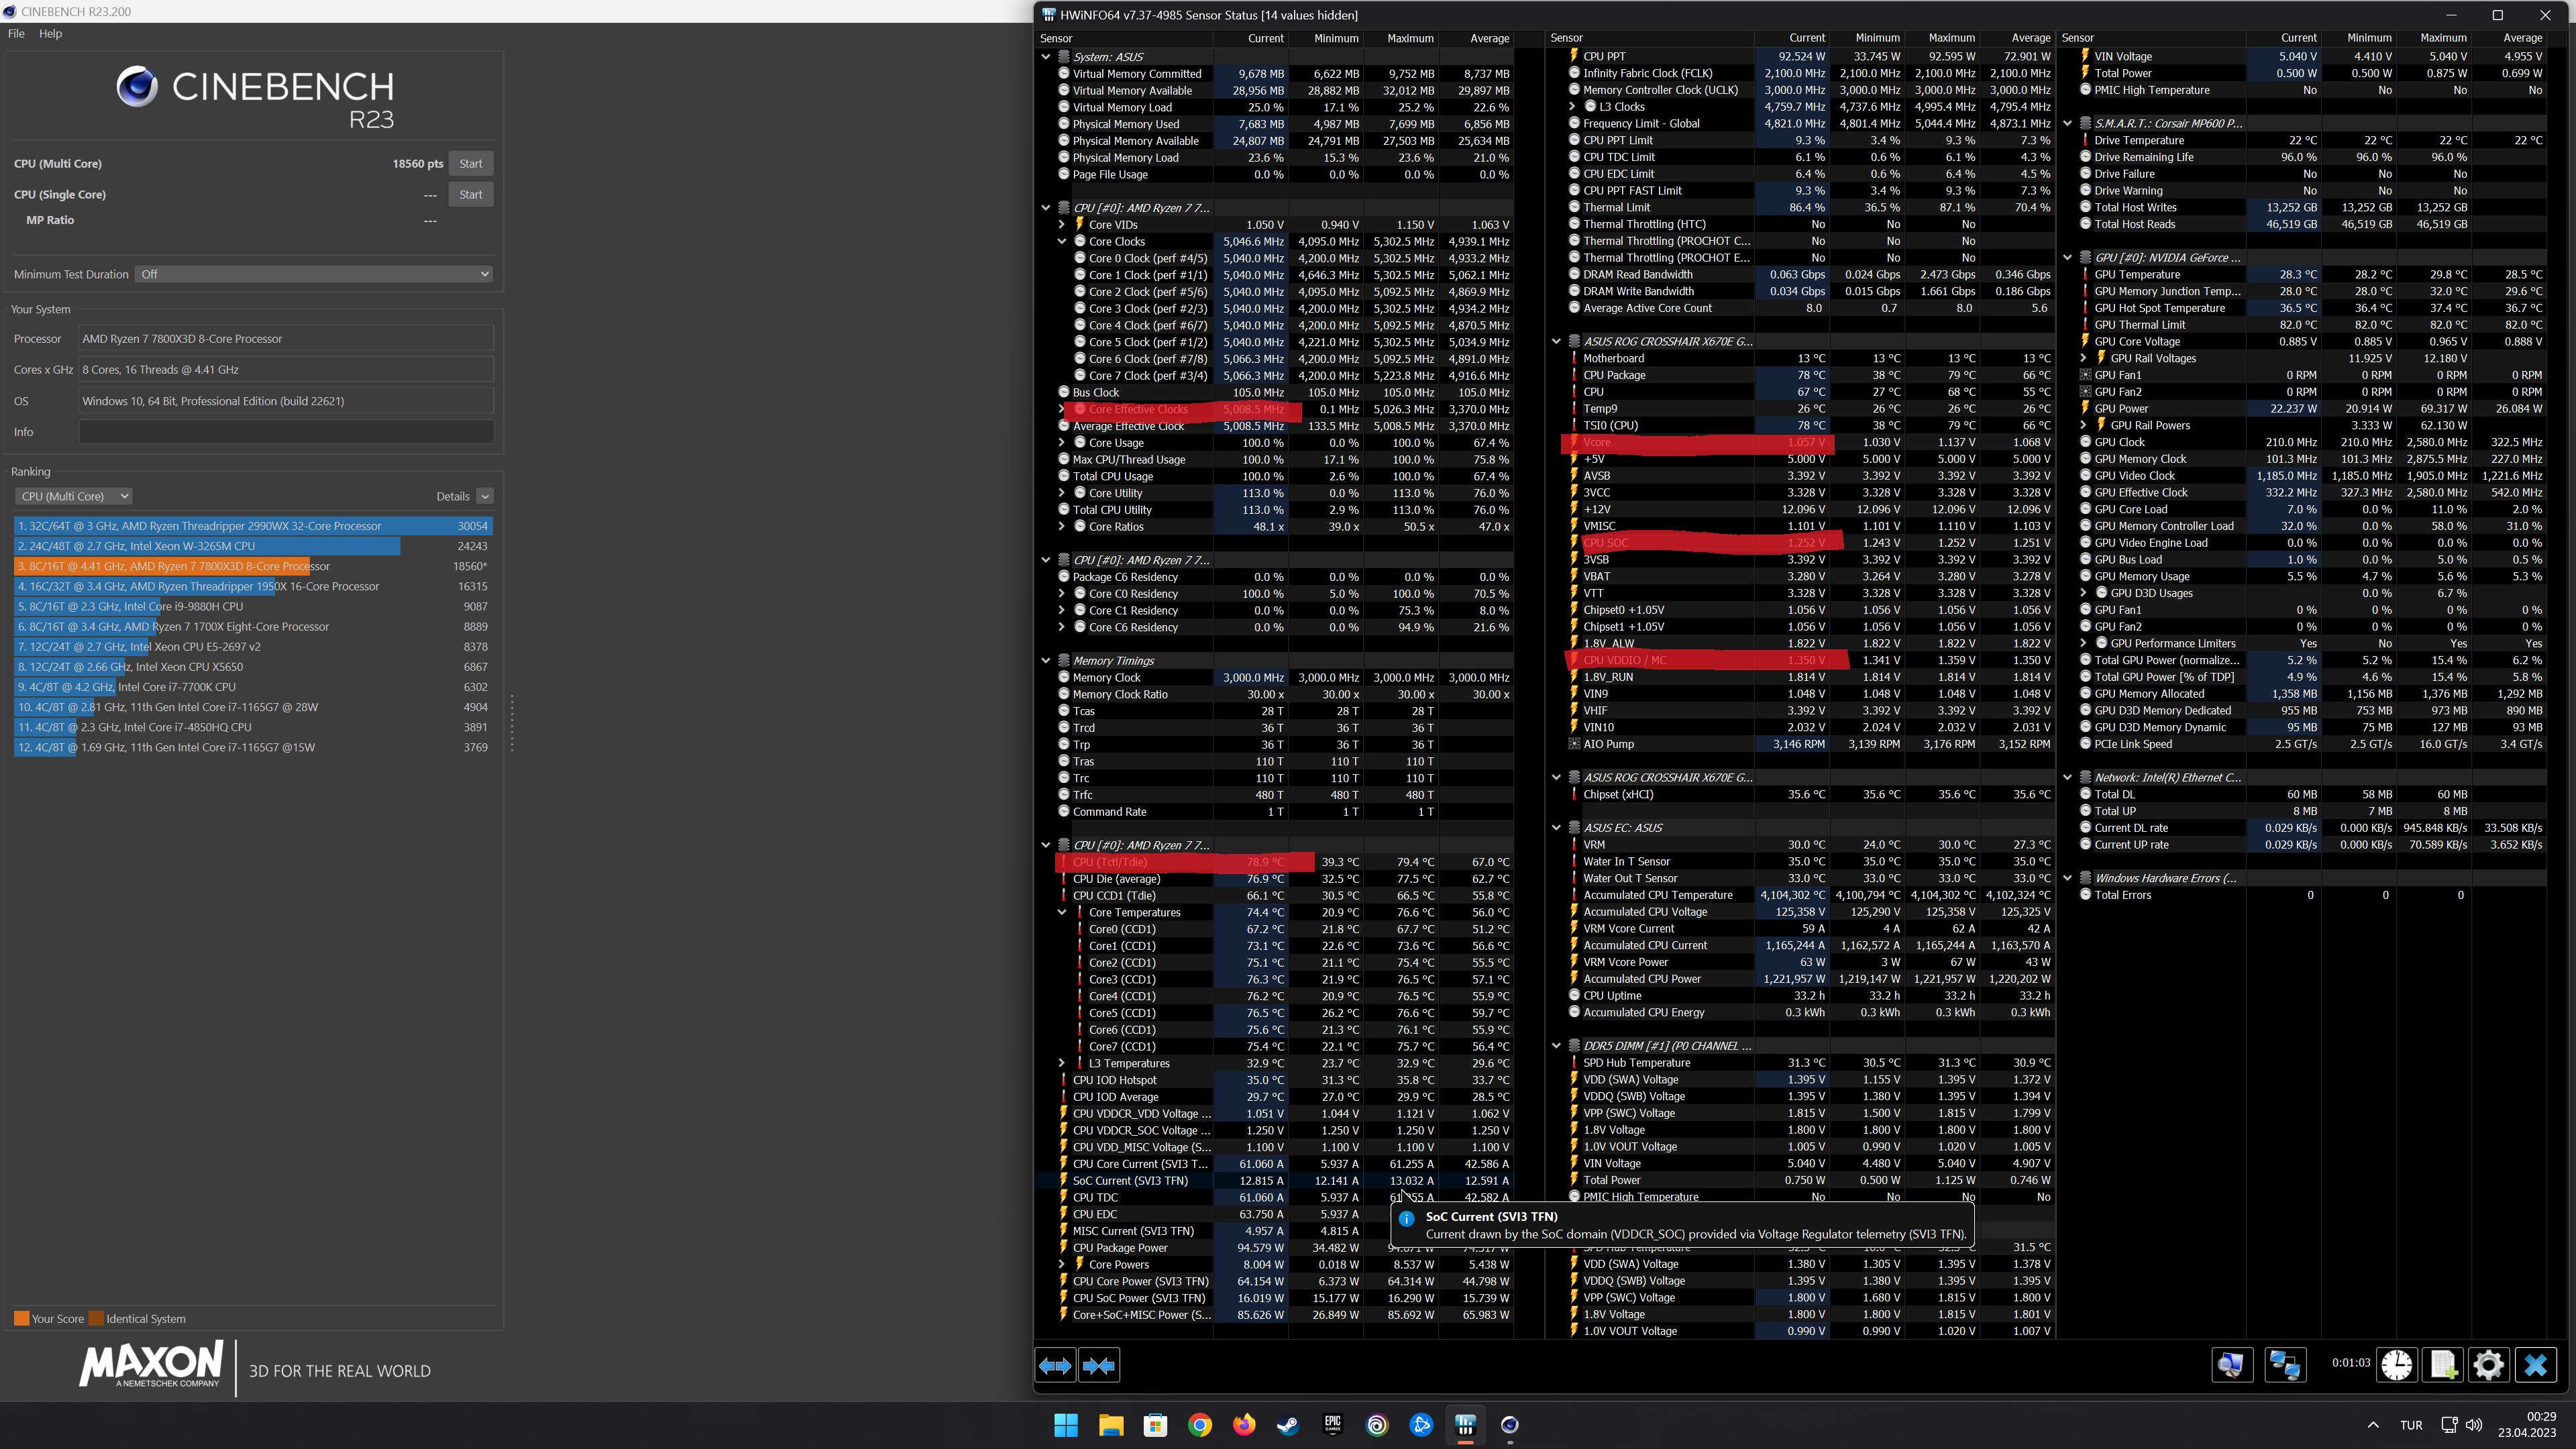The width and height of the screenshot is (2576, 1449).
Task: Start logging with the sheet-plus icon
Action: pyautogui.click(x=2443, y=1365)
